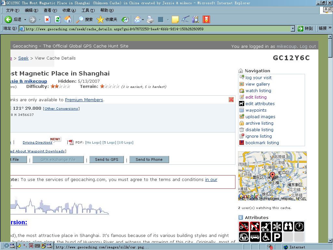
Task: Click the watch listing link
Action: pos(258,90)
